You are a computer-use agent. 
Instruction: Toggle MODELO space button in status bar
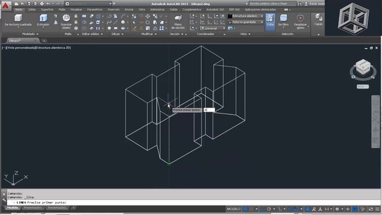(233, 209)
